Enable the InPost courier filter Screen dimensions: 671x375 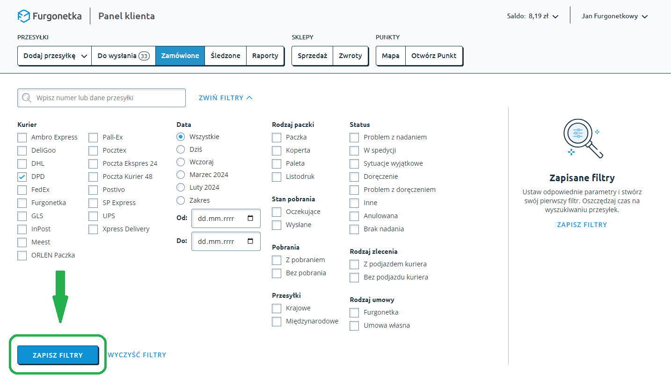(22, 229)
